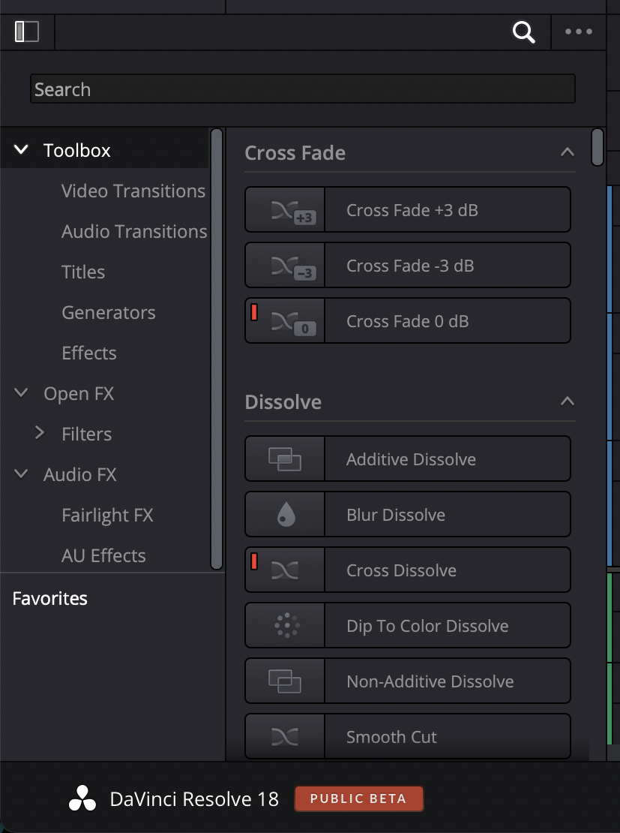
Task: Click the Cross Fade 0 dB icon
Action: pyautogui.click(x=293, y=323)
